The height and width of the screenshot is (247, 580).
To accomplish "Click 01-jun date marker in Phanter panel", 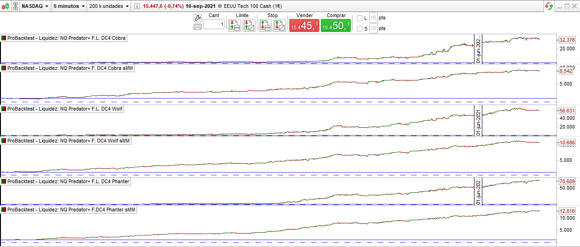I will coord(478,191).
